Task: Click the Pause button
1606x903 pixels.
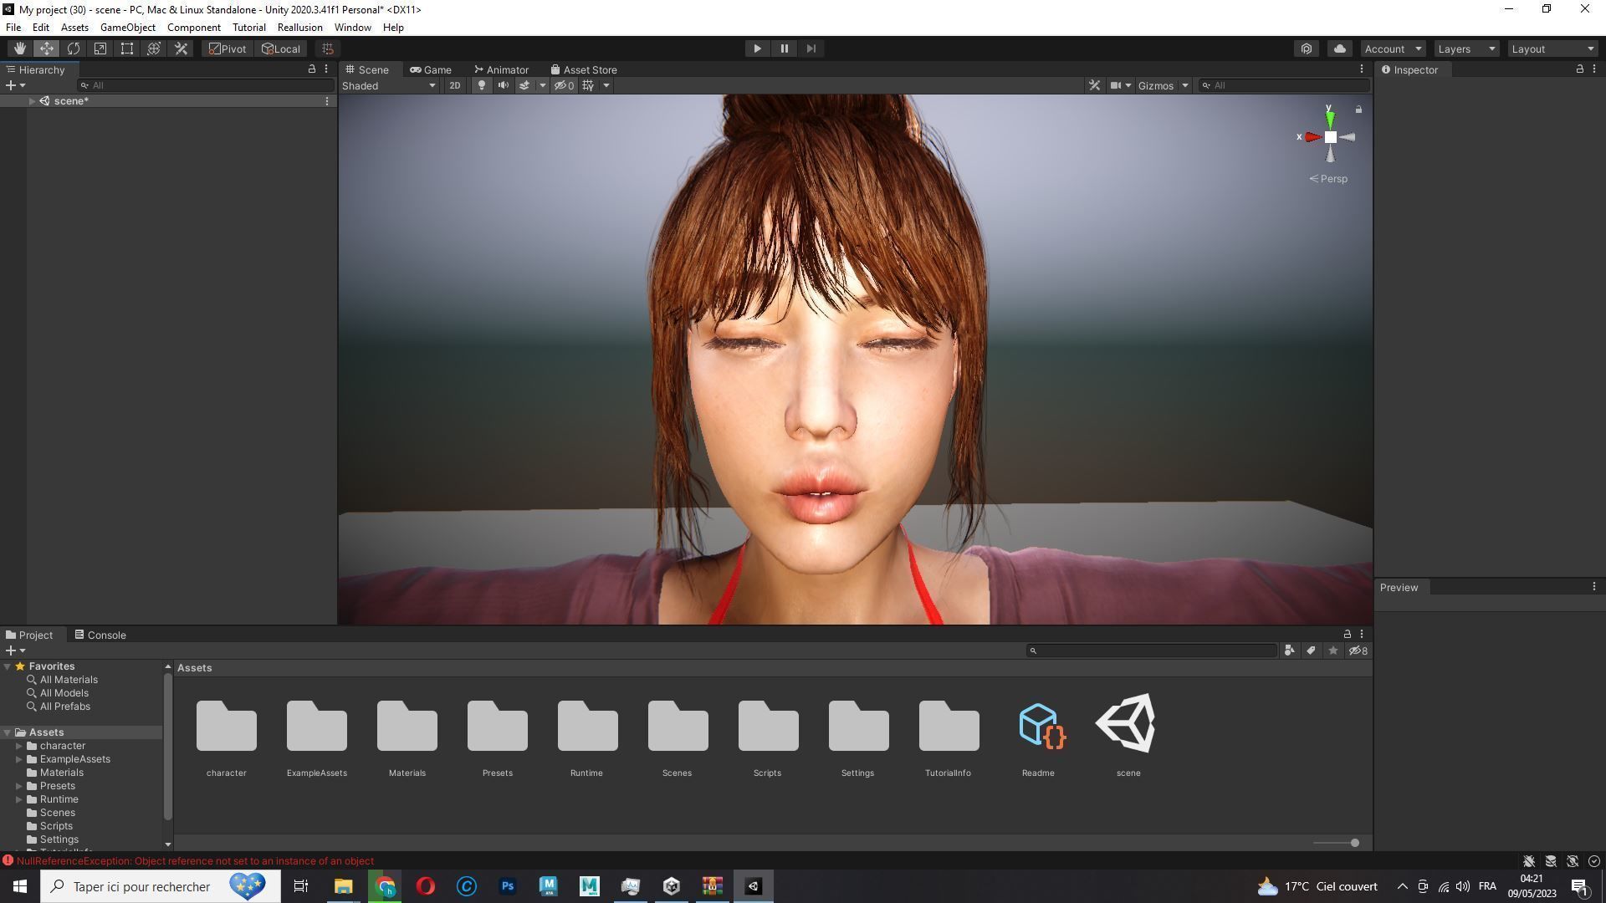Action: [x=784, y=48]
